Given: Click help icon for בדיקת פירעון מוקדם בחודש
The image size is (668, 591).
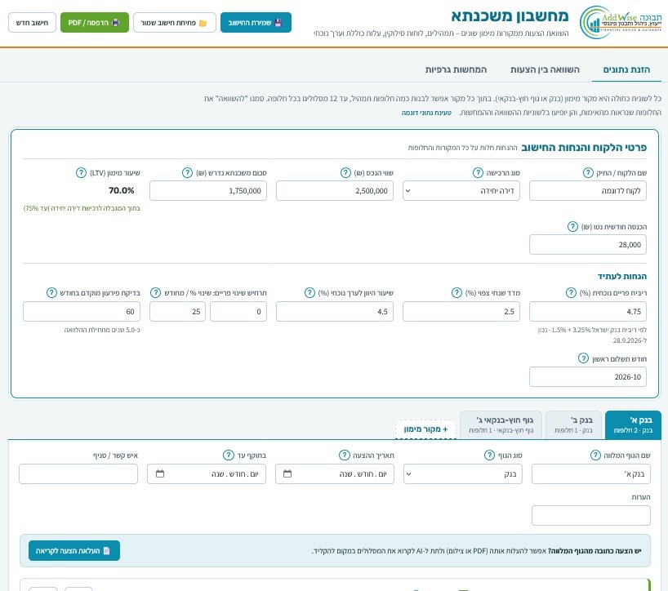Looking at the screenshot, I should [51, 292].
